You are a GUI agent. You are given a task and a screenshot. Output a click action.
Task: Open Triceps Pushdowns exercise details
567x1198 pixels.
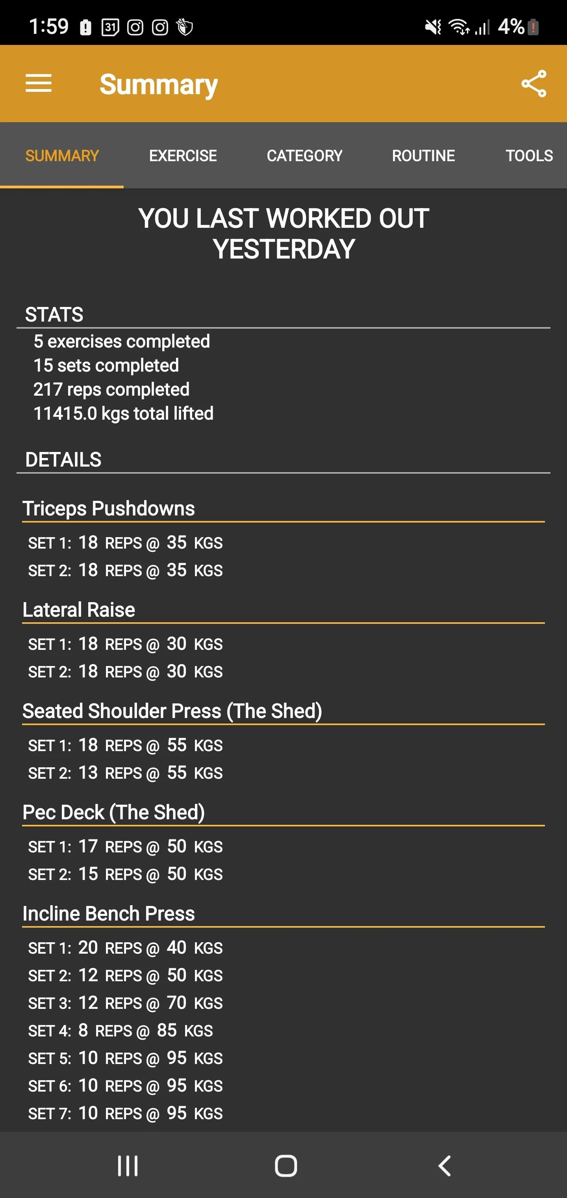pyautogui.click(x=109, y=508)
